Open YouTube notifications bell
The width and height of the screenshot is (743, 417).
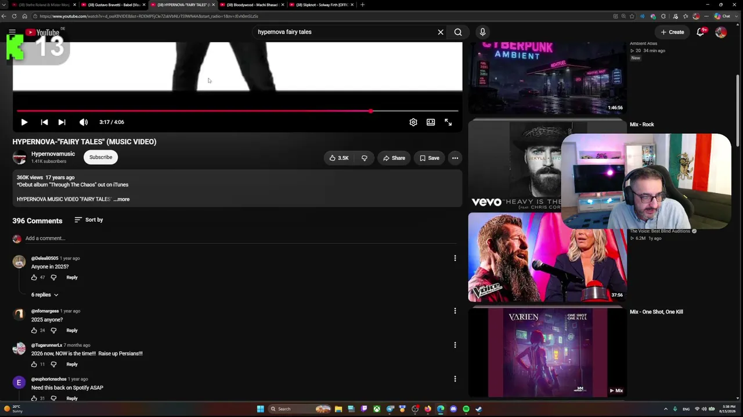point(701,32)
